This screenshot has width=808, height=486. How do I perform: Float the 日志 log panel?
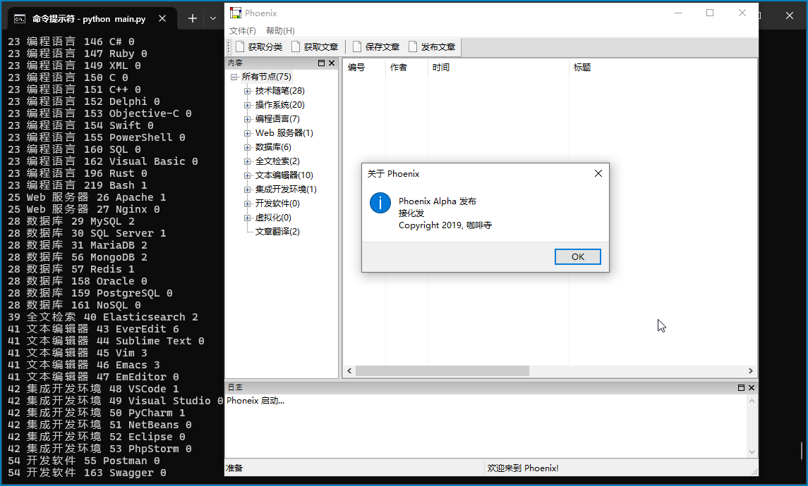[x=741, y=388]
